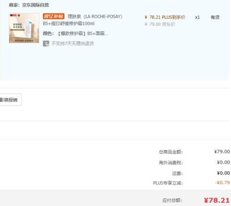Viewport: 231px width, 206px height.
Task: Open the La Roche-Posay product thumbnail
Action: tap(24, 28)
